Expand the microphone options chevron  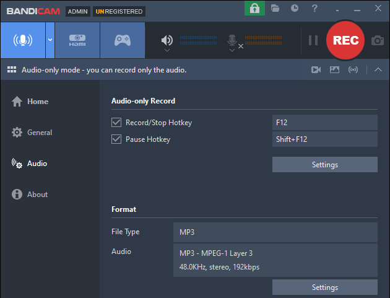tap(232, 50)
